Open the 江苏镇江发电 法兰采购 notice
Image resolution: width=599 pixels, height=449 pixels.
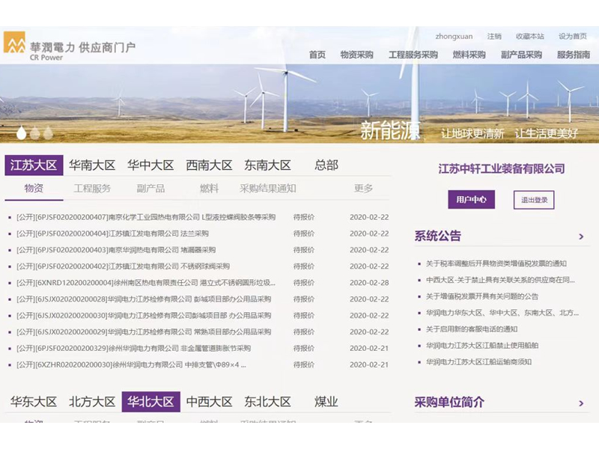tap(113, 233)
